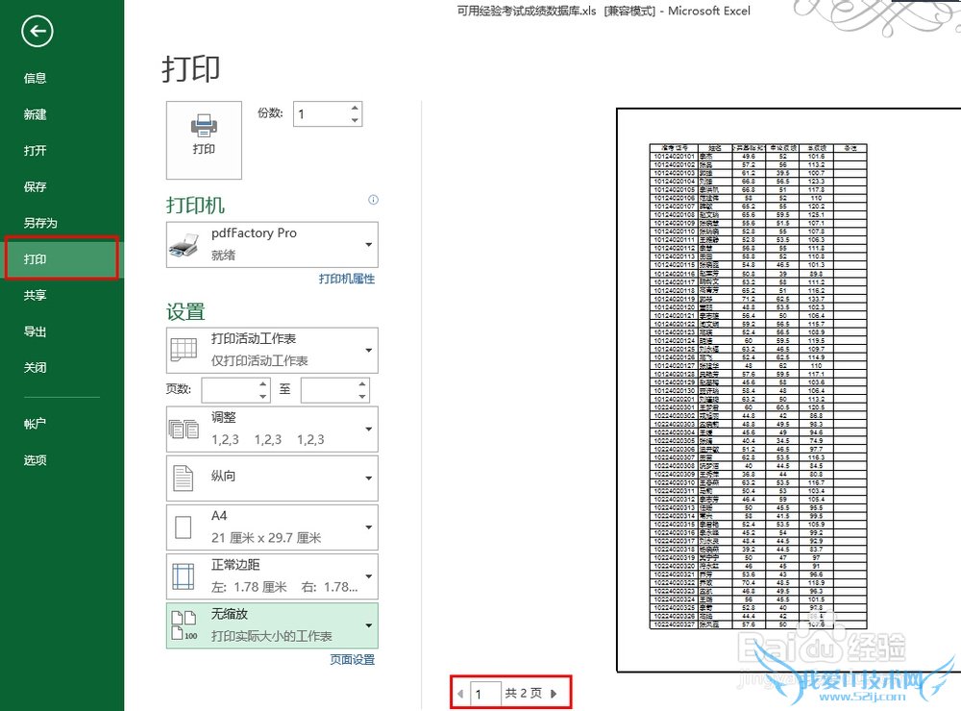Click the print preview page thumbnail
Image resolution: width=961 pixels, height=711 pixels.
point(789,390)
